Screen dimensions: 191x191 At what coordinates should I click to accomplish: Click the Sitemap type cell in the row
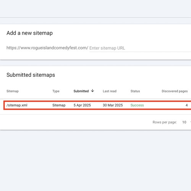59,105
